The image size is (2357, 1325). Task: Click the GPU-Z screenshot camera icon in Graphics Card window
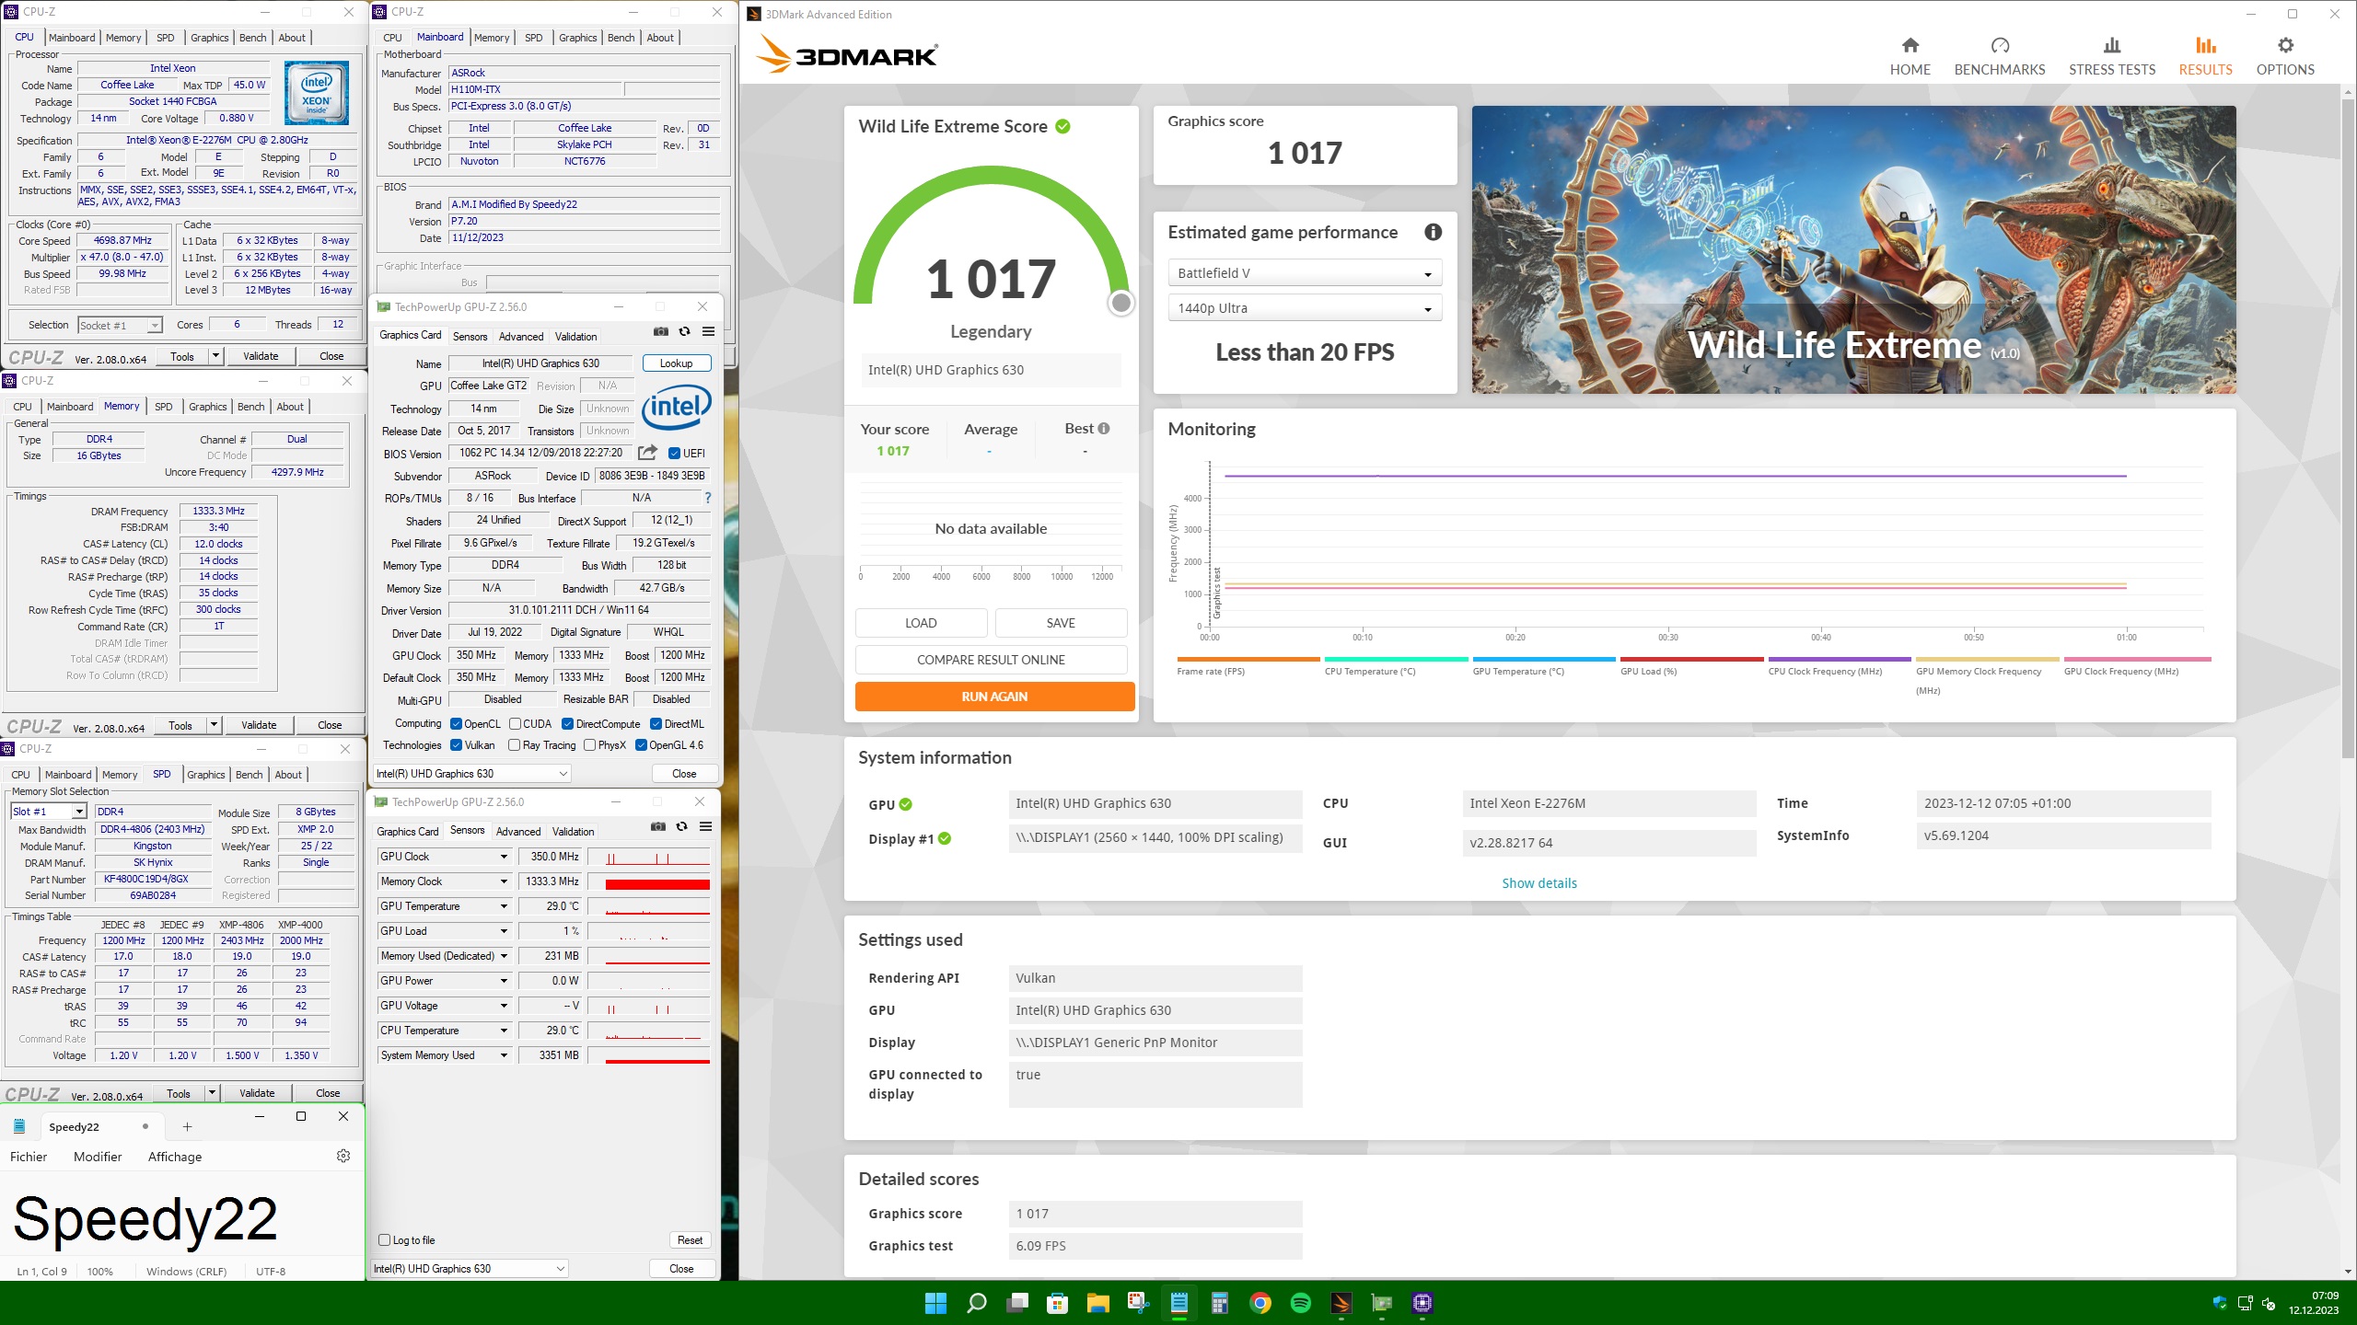[x=660, y=332]
